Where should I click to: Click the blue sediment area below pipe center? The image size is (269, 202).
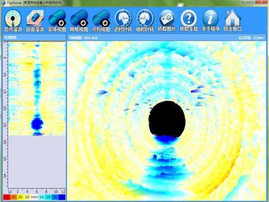pos(166,162)
